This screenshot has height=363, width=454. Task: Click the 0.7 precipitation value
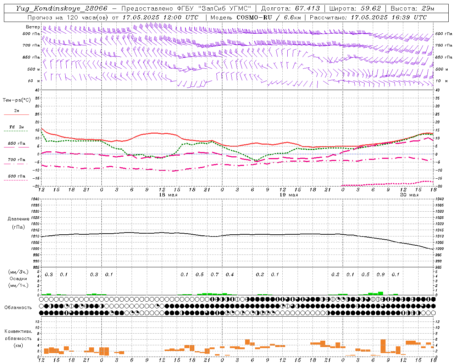pos(215,274)
